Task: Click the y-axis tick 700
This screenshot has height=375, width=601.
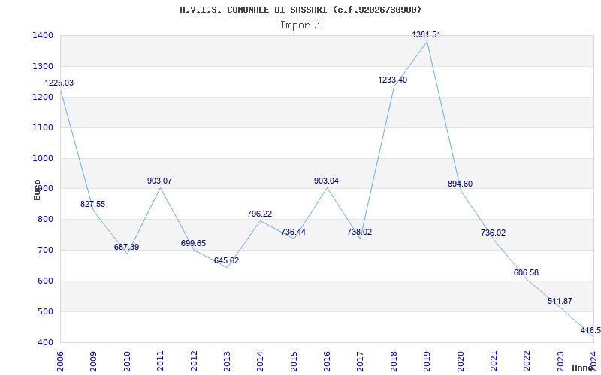Action: coord(47,250)
